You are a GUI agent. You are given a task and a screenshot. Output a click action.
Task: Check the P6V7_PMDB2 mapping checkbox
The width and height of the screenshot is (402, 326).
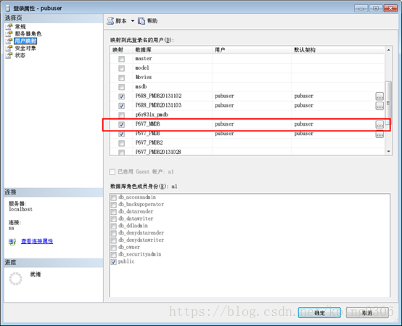click(x=121, y=143)
